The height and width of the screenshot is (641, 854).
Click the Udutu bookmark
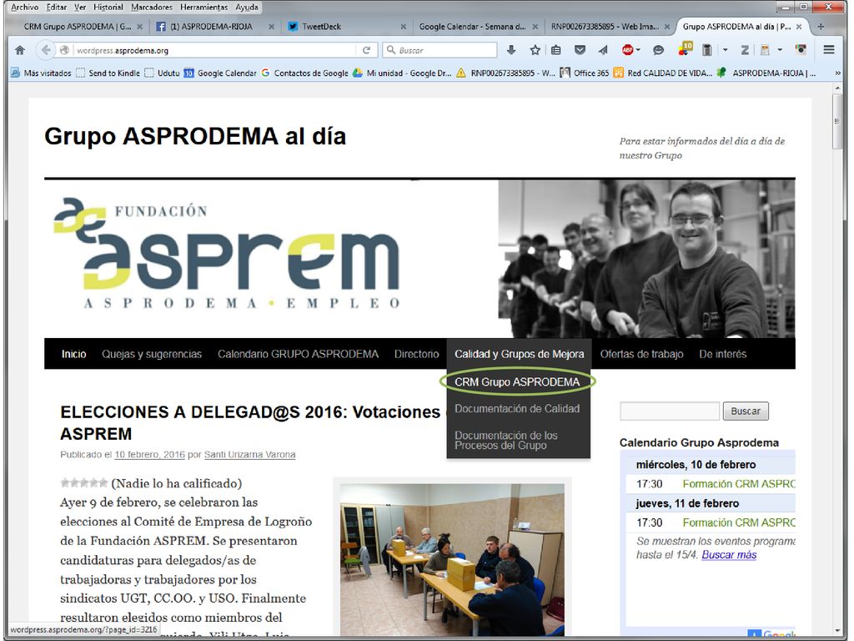point(163,73)
